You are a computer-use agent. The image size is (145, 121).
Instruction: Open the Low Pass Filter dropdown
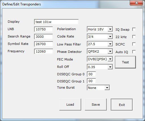coord(100,44)
